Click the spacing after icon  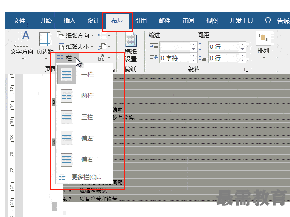pos(202,58)
